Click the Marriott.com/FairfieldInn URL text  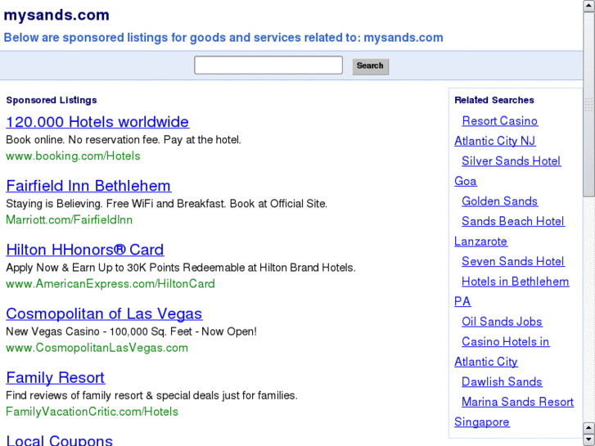pyautogui.click(x=69, y=220)
